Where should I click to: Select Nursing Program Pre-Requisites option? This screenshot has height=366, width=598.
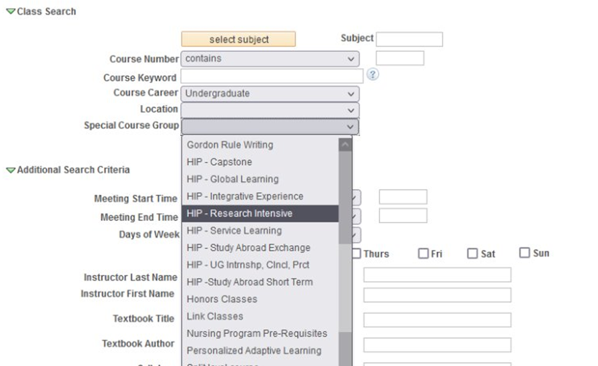(x=257, y=333)
